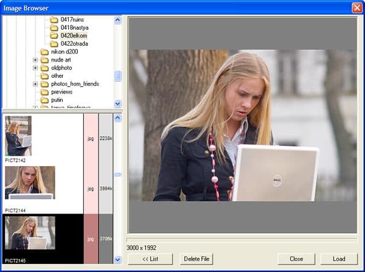Select the PICT2144 thumbnail
The width and height of the screenshot is (365, 272).
point(30,183)
